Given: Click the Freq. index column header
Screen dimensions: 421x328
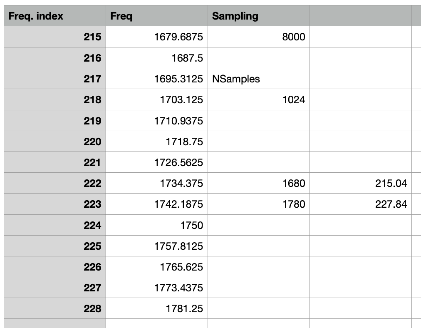Looking at the screenshot, I should click(54, 16).
